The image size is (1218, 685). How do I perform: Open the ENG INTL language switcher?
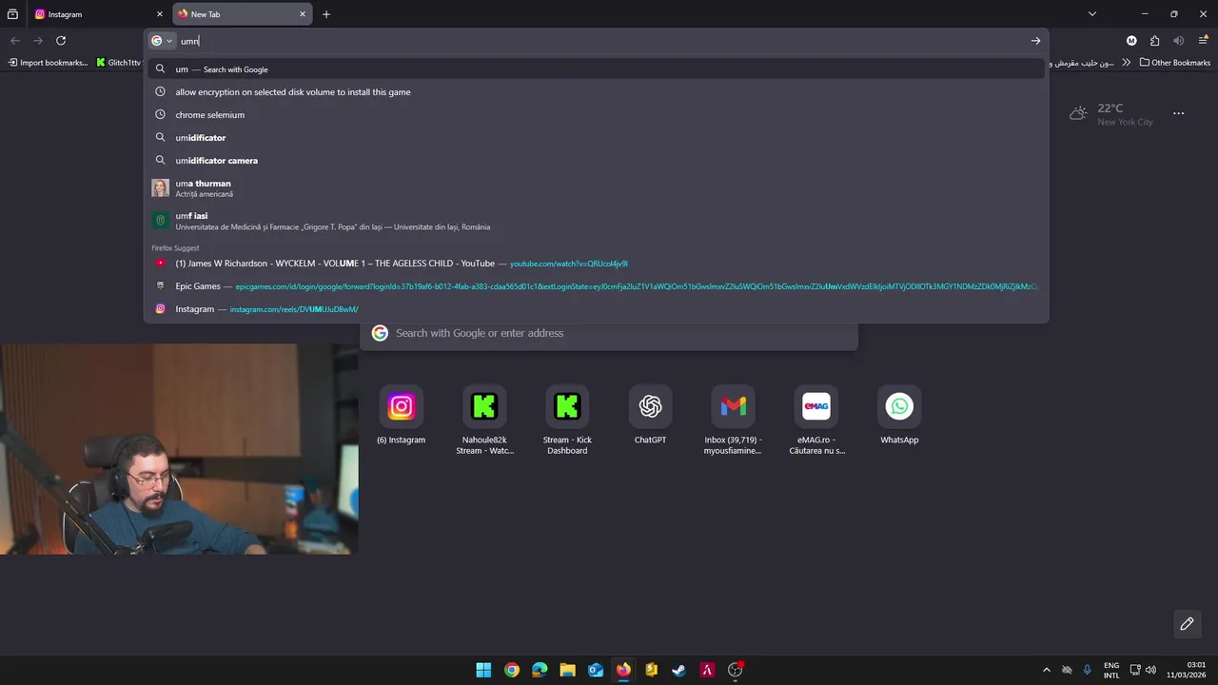pyautogui.click(x=1111, y=670)
